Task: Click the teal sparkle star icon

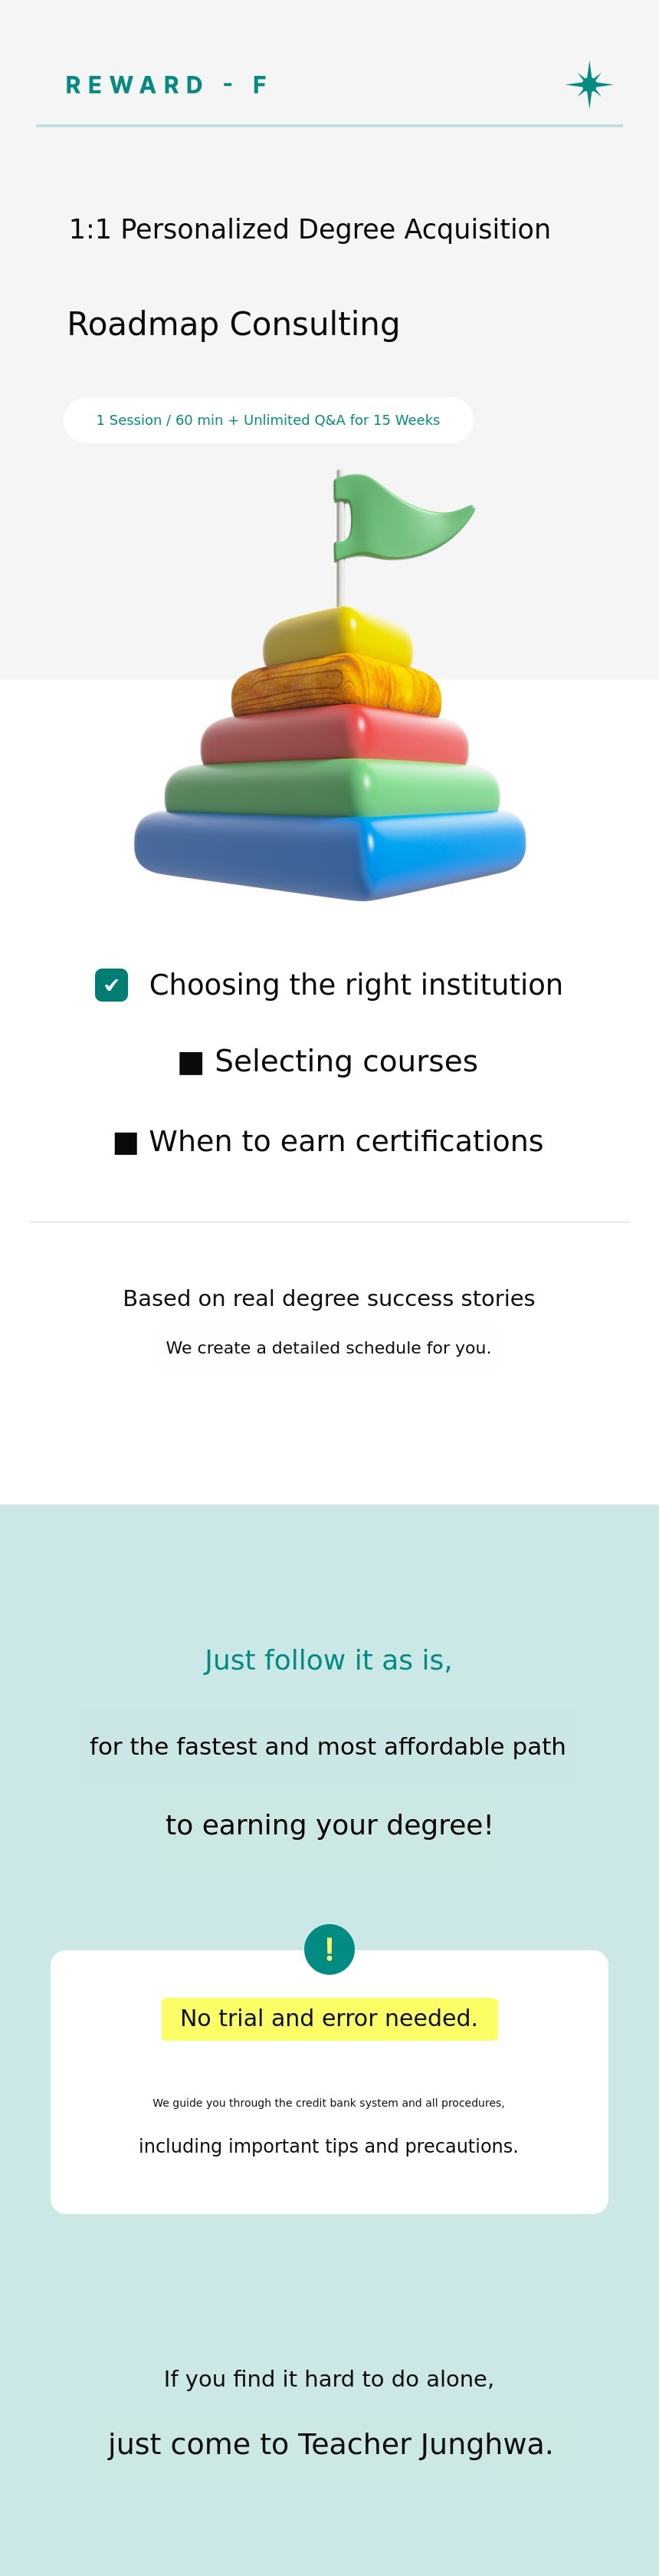Action: click(x=589, y=85)
